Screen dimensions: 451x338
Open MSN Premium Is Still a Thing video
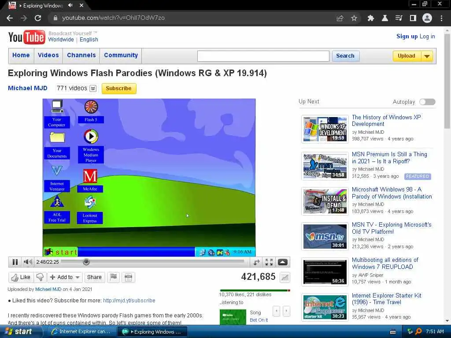tap(389, 158)
